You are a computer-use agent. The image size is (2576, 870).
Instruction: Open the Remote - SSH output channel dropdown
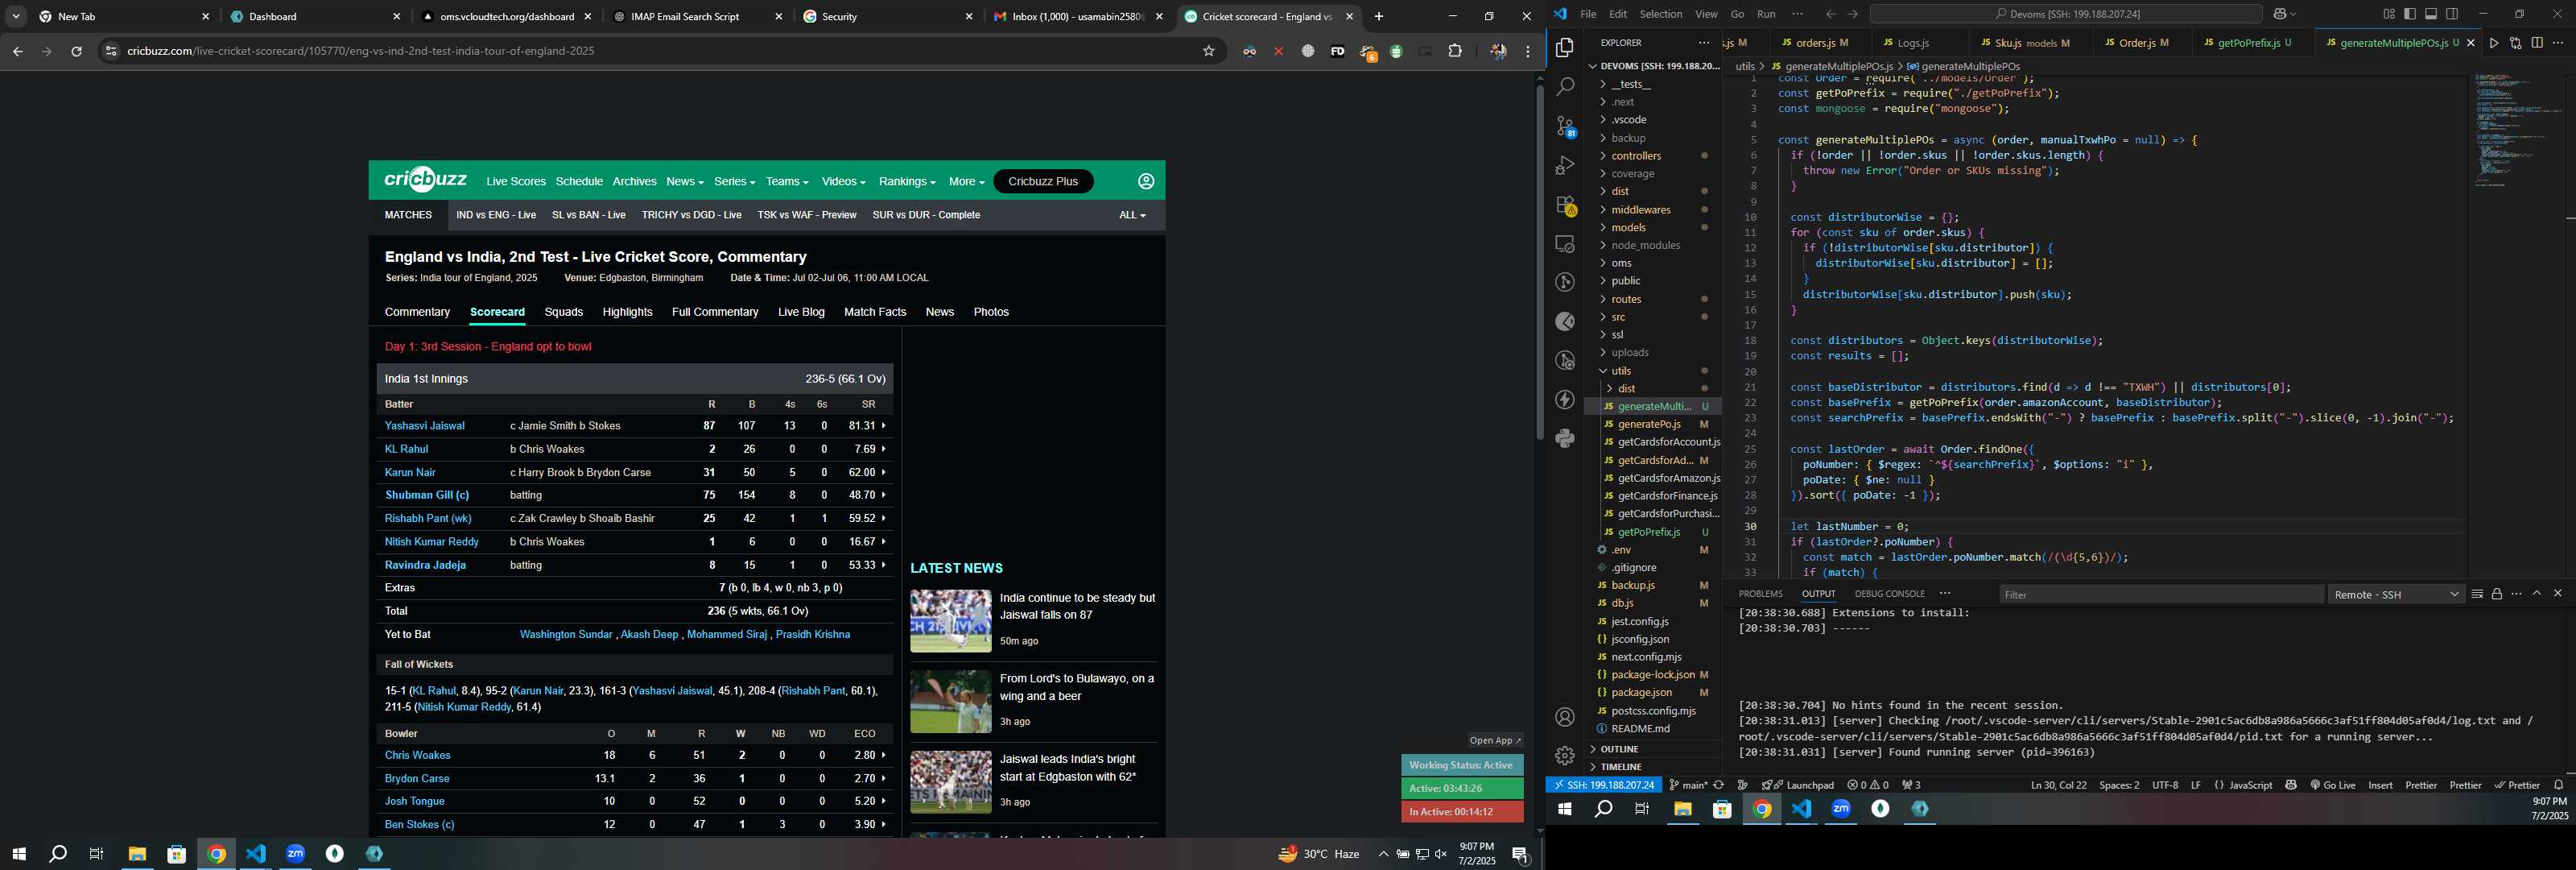click(x=2396, y=594)
